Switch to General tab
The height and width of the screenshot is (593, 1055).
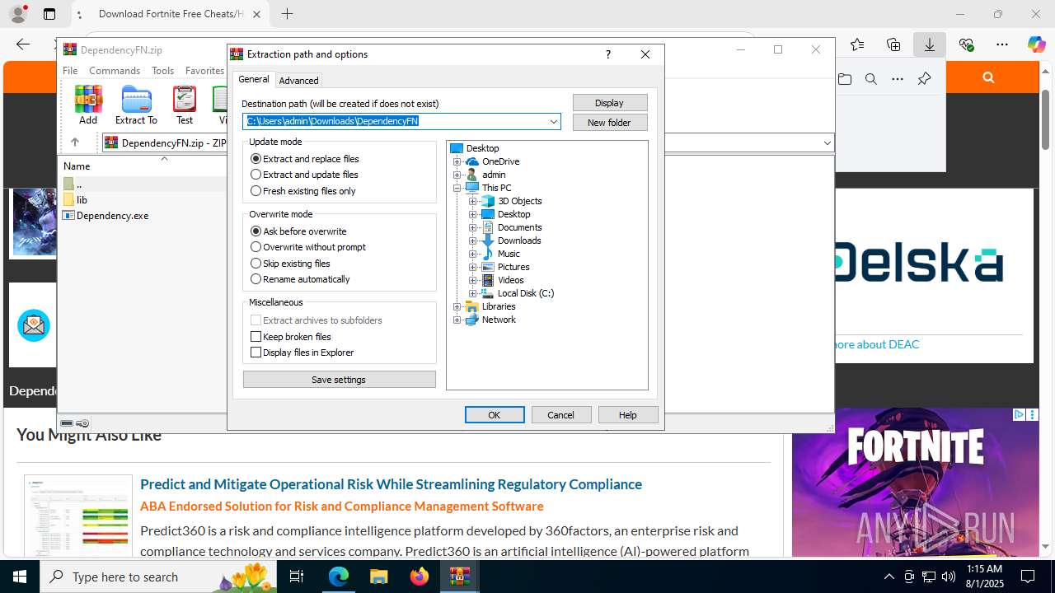[x=254, y=79]
